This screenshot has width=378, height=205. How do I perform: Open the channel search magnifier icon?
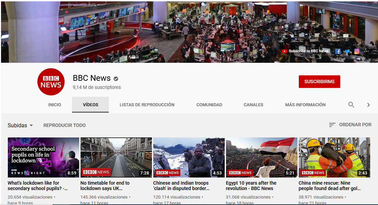pos(351,105)
